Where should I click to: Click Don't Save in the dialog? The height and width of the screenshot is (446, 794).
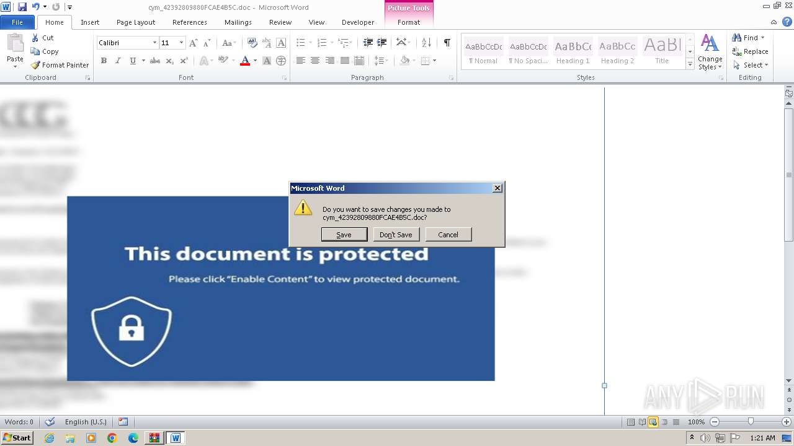click(x=396, y=235)
